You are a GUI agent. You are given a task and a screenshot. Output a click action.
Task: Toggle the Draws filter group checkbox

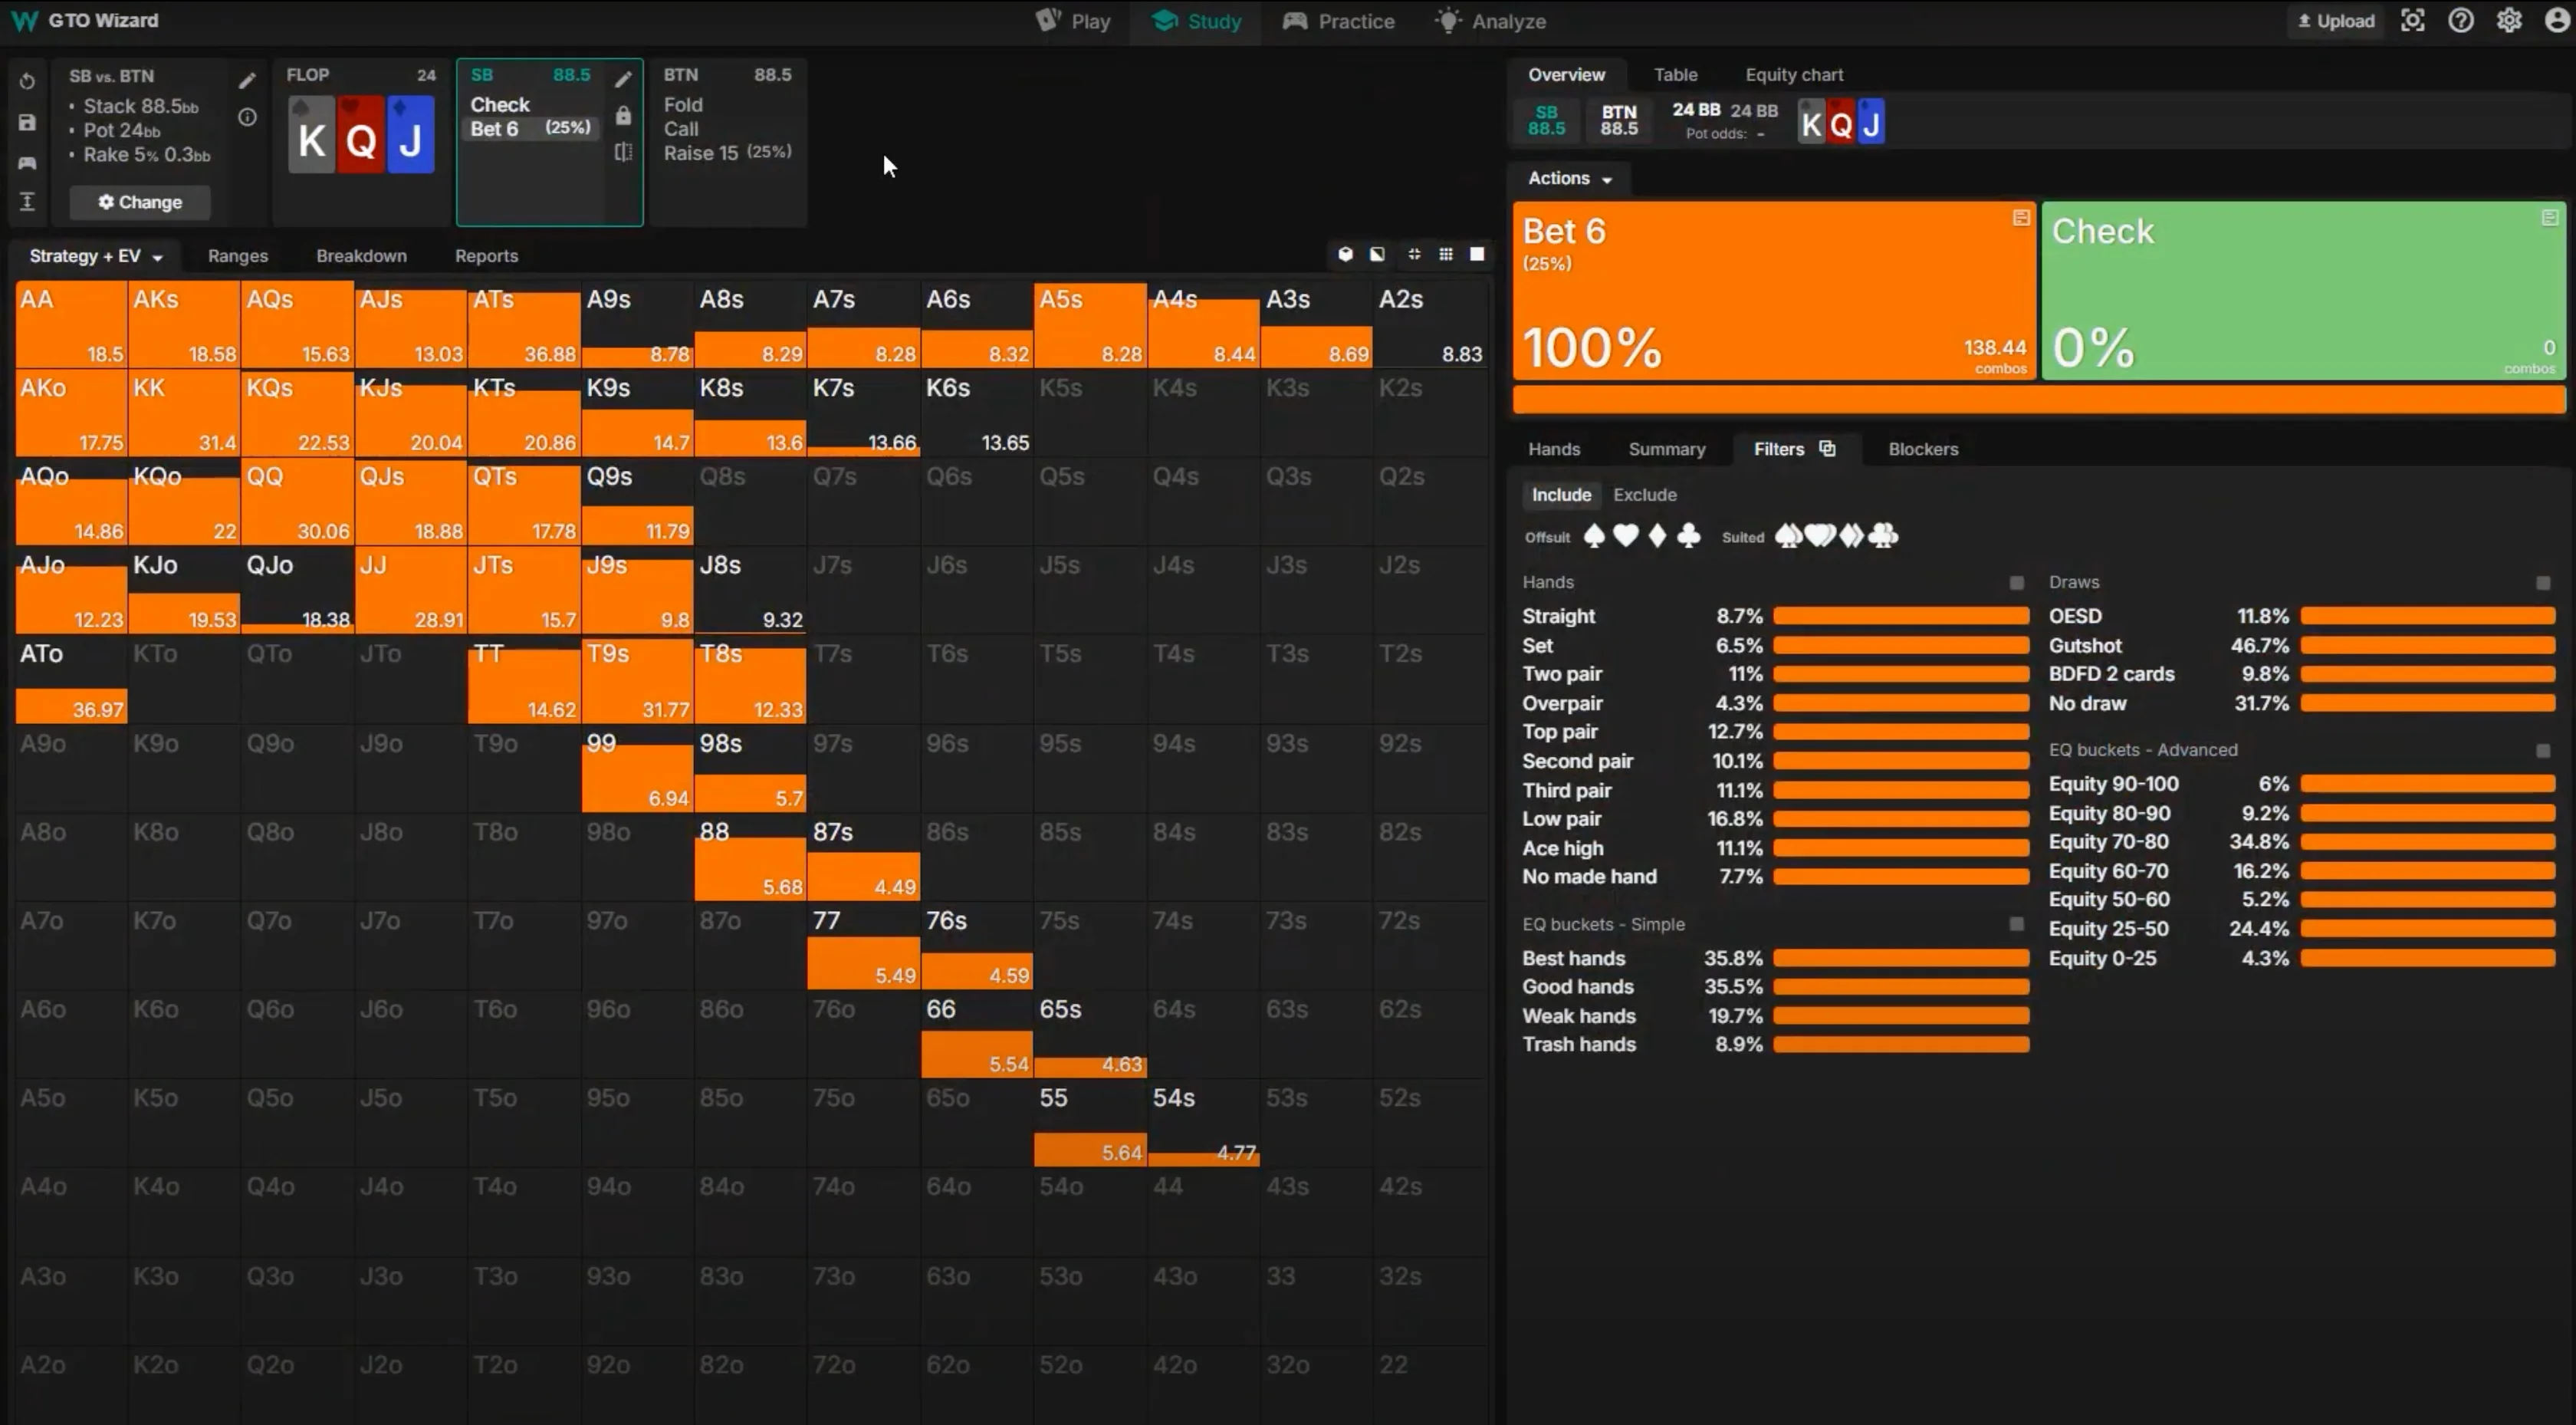(x=2542, y=582)
